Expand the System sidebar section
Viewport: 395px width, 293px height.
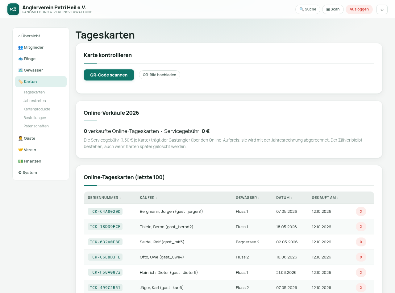41,172
